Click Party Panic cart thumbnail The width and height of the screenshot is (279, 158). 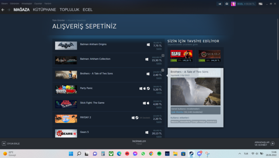[66, 89]
